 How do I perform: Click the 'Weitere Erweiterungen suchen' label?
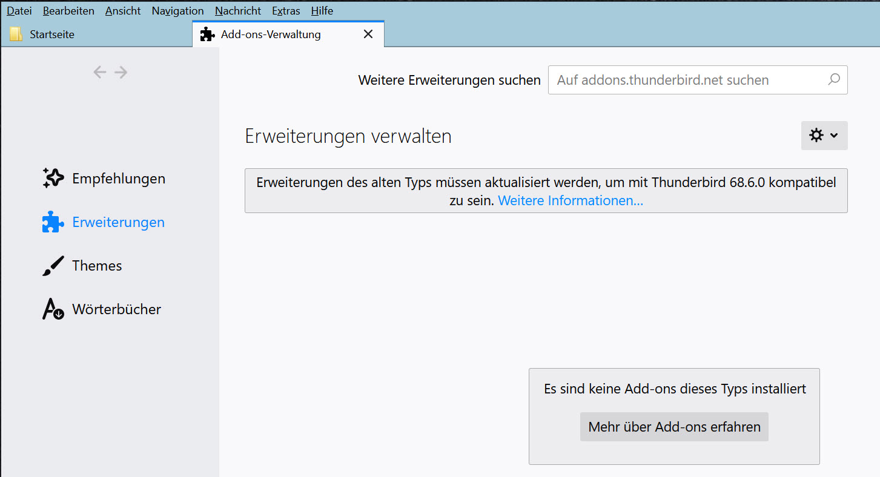pyautogui.click(x=449, y=80)
